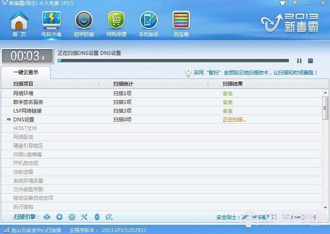Pause the running scan
This screenshot has width=330, height=234.
point(299,60)
